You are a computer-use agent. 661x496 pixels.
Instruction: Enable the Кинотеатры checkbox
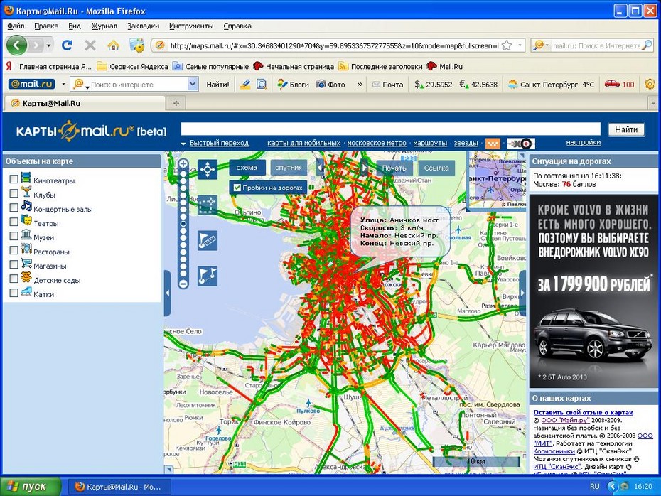point(14,179)
